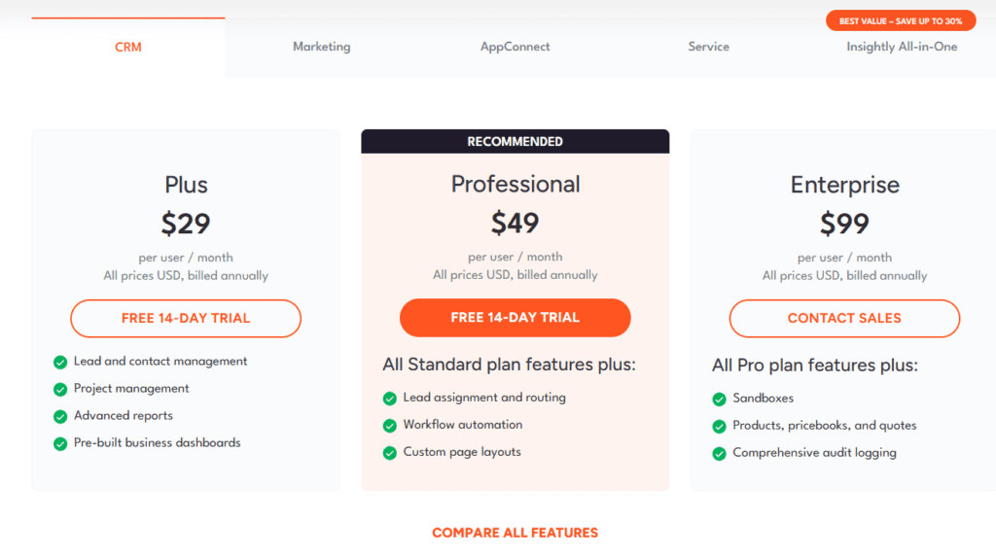The image size is (996, 557).
Task: Start the Plus plan free 14-day trial
Action: (186, 318)
